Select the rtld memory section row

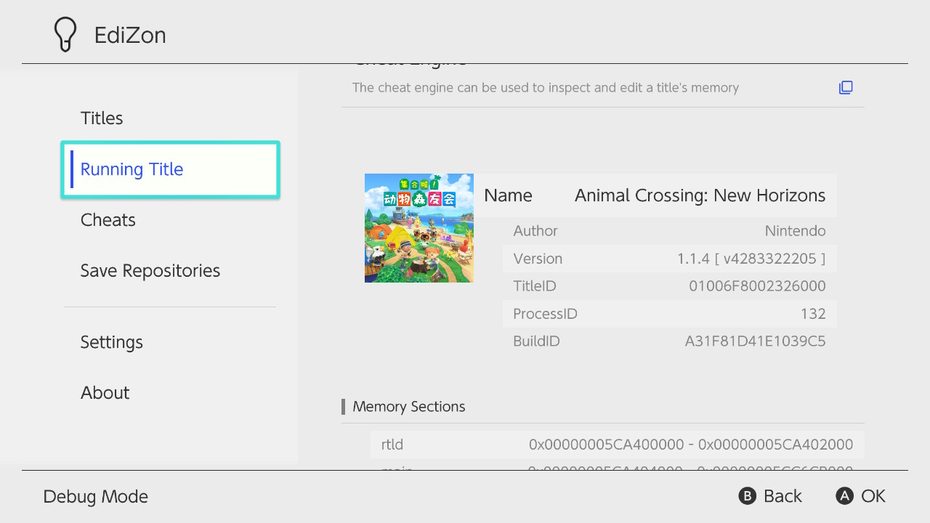(617, 445)
